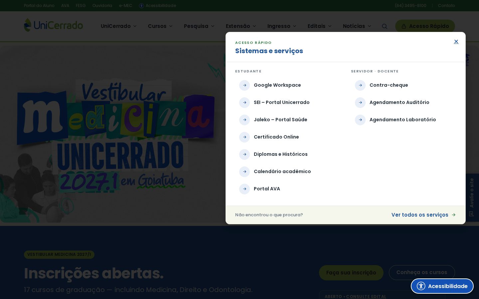Click the Avalie o site feedback icon
Image resolution: width=479 pixels, height=299 pixels.
pyautogui.click(x=471, y=214)
